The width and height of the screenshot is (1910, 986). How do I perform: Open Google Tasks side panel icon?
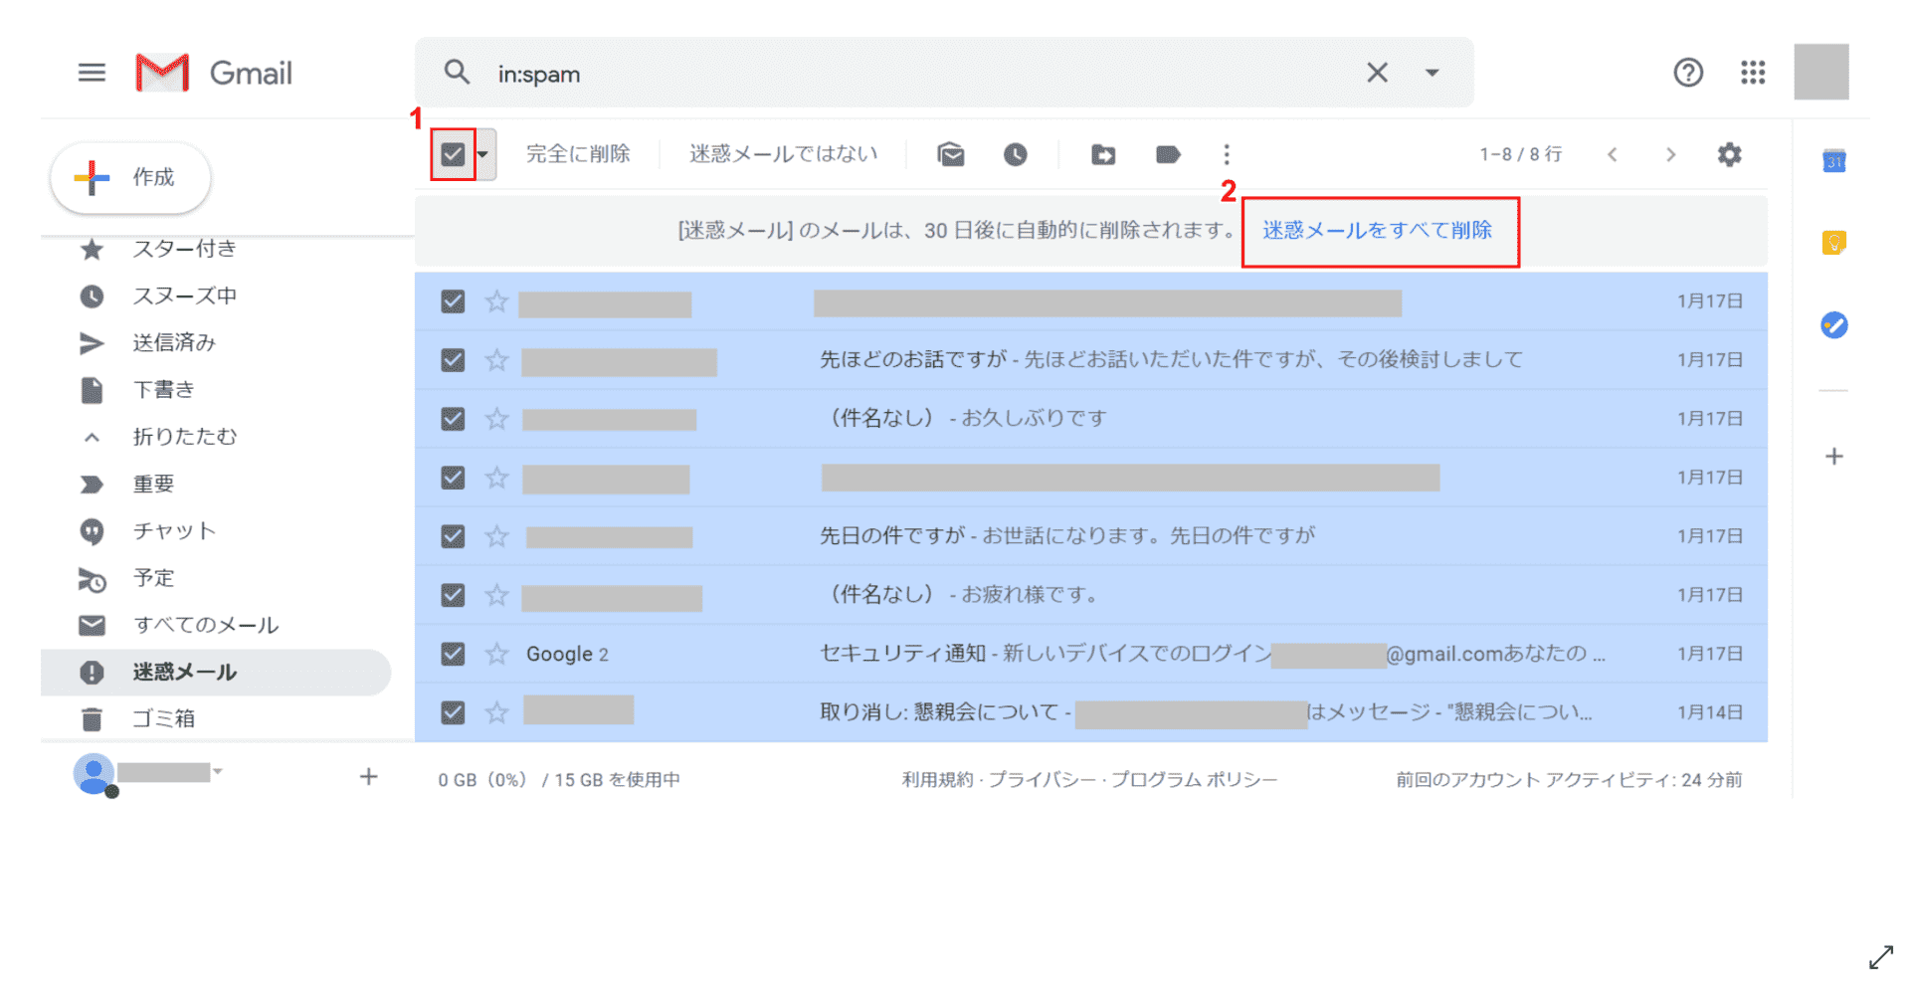(x=1834, y=325)
